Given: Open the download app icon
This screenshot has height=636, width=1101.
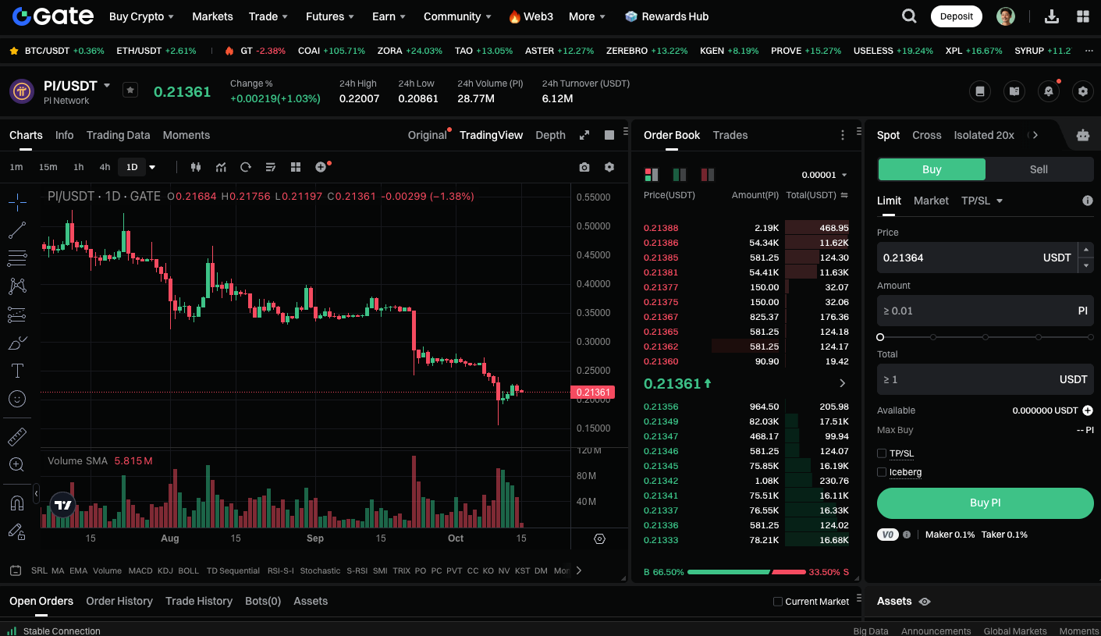Looking at the screenshot, I should pos(1052,16).
